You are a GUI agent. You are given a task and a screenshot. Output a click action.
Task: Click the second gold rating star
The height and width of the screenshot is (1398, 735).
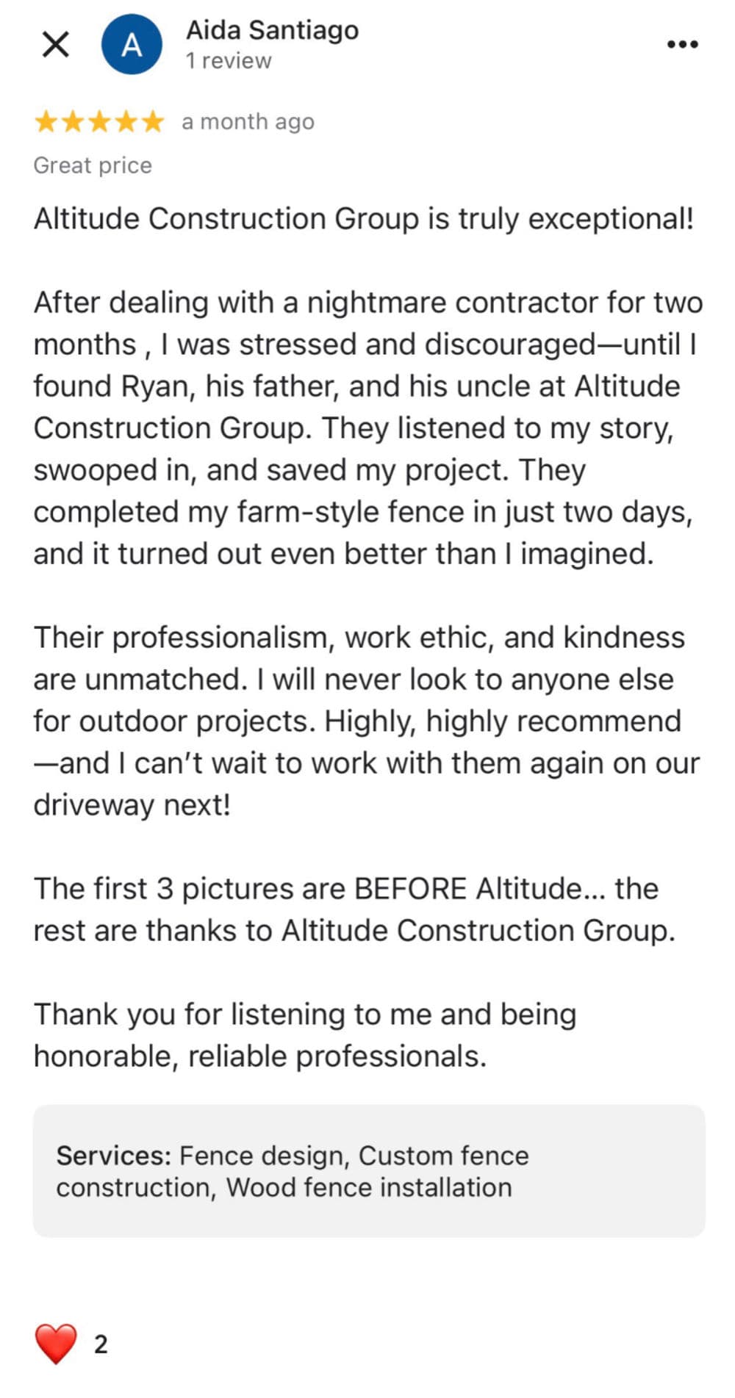[73, 121]
